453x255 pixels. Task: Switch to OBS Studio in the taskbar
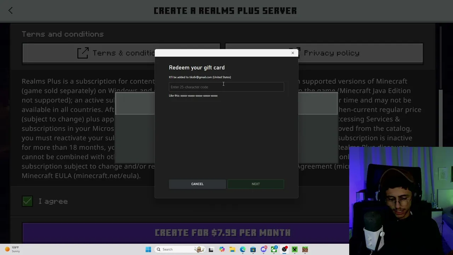[284, 249]
